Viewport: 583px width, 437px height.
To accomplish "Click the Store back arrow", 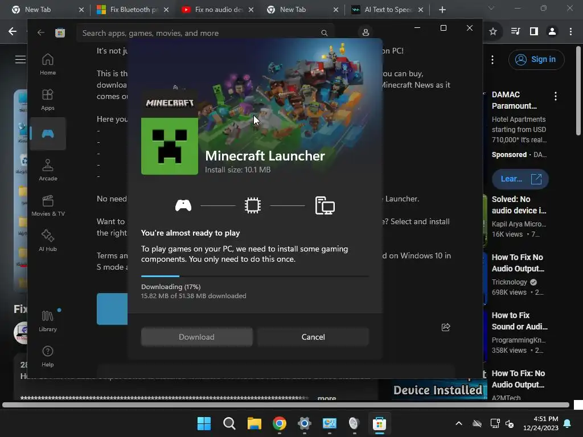I will click(41, 32).
